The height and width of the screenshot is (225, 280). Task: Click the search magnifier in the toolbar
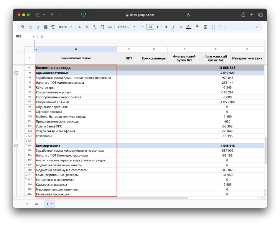point(23,27)
